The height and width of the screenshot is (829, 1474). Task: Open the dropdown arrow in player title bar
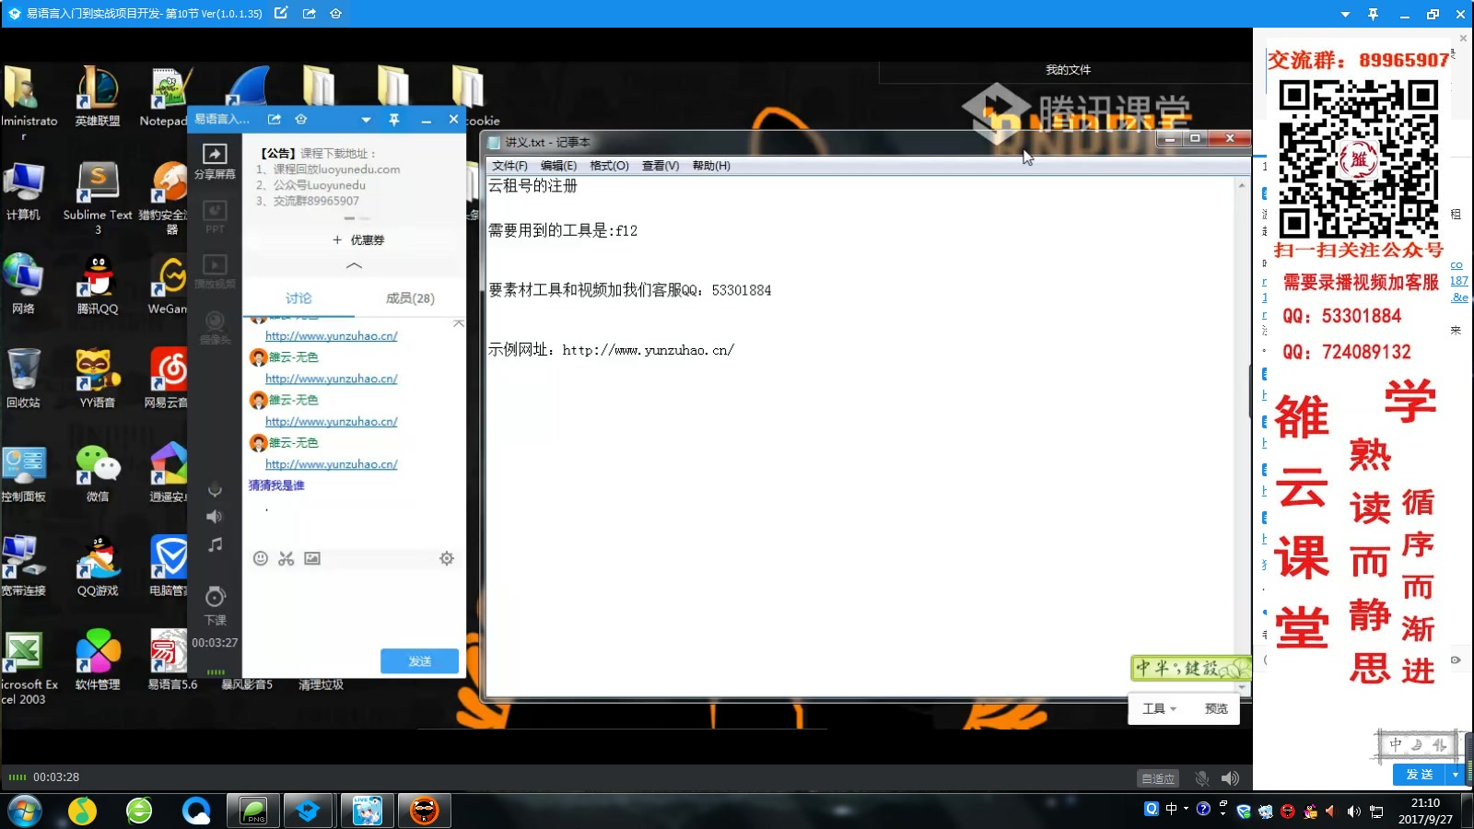pyautogui.click(x=1345, y=14)
